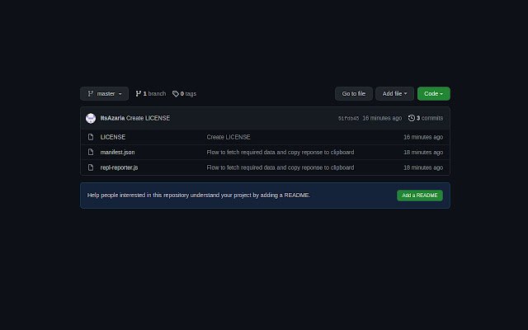528x330 pixels.
Task: Open the repl-reporter.js file
Action: point(119,167)
